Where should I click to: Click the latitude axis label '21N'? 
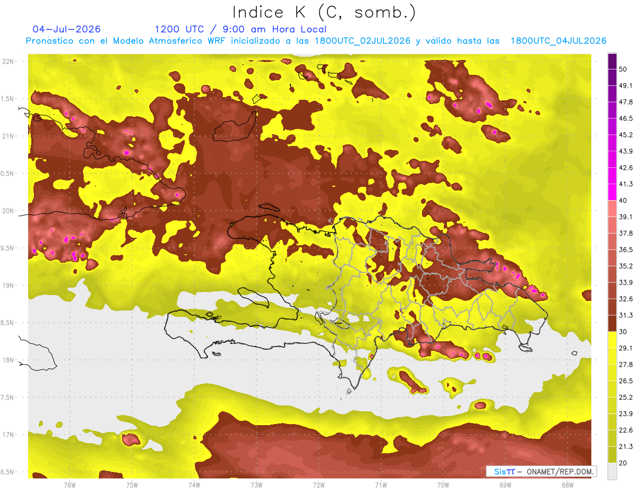point(8,136)
